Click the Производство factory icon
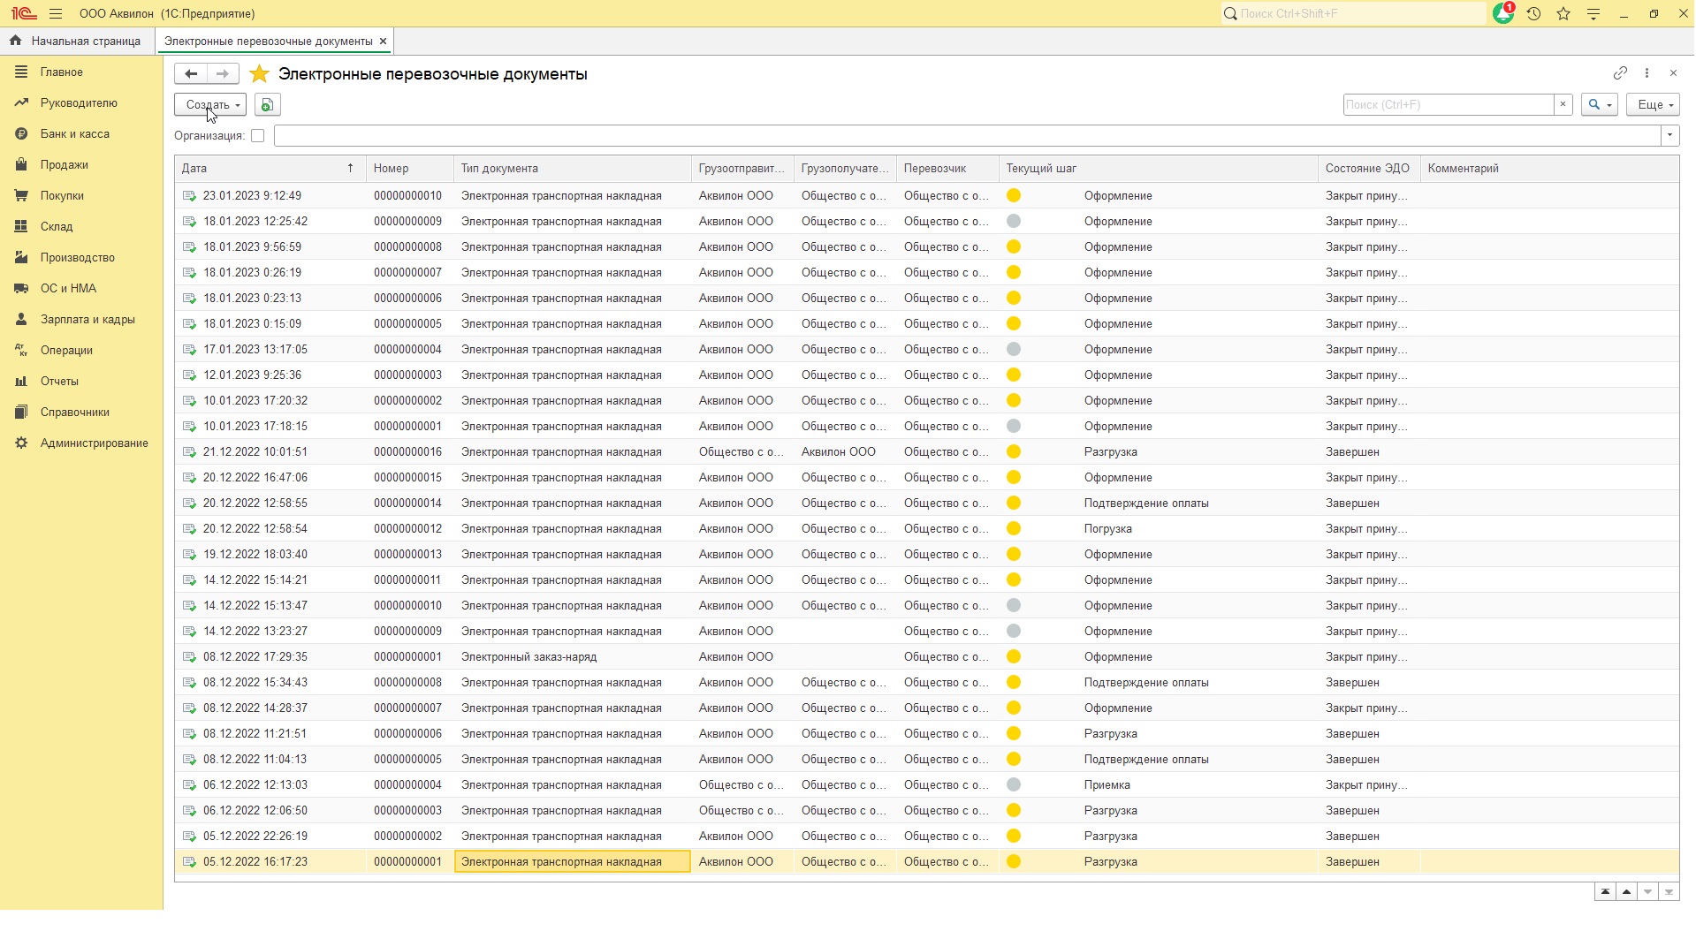 tap(21, 258)
